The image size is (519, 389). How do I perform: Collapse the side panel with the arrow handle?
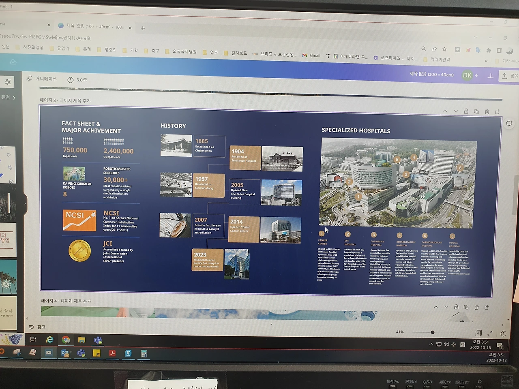pos(25,204)
